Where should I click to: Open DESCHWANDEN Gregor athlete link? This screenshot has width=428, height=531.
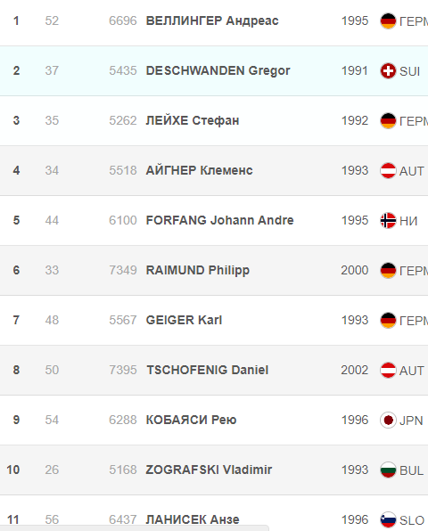click(x=218, y=70)
